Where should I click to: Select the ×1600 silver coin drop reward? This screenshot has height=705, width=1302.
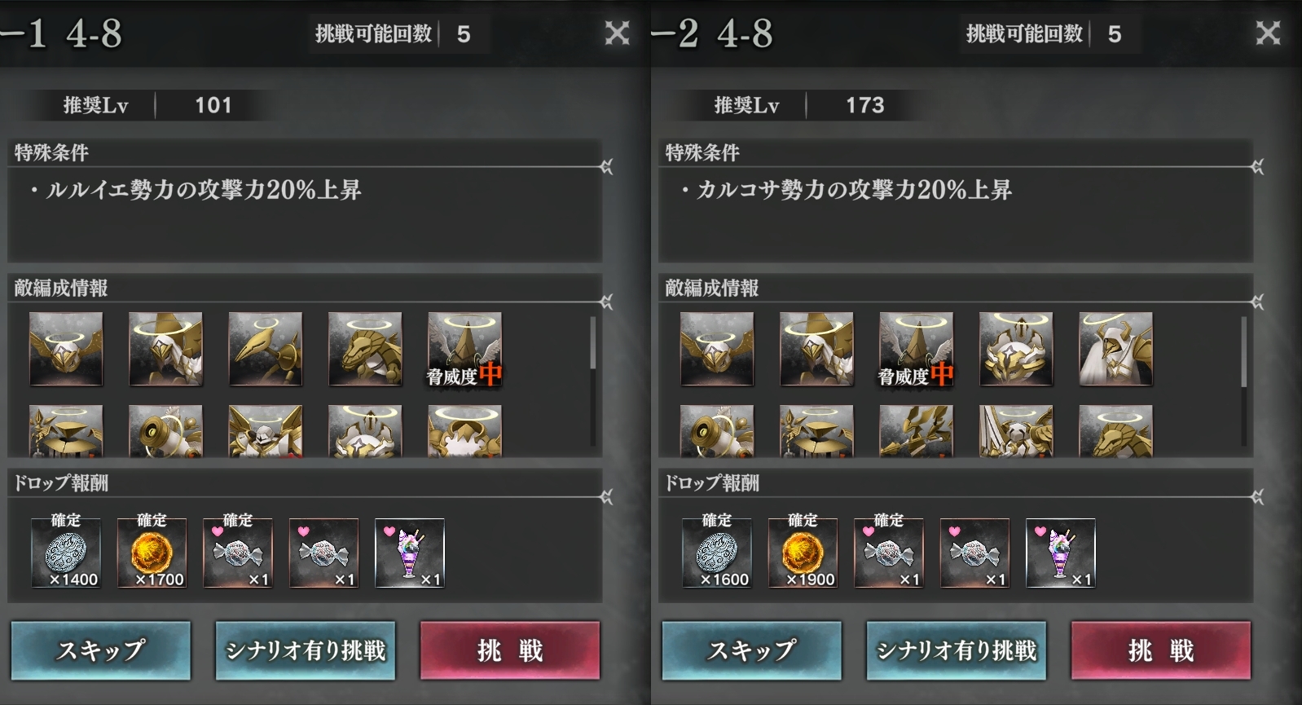[717, 553]
